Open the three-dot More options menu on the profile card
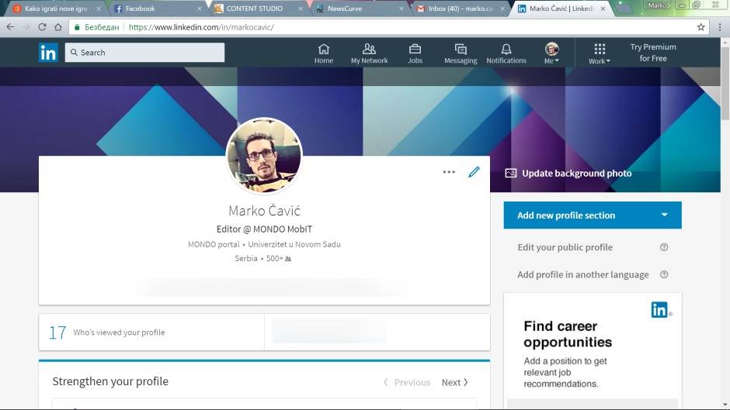This screenshot has width=730, height=410. click(449, 172)
